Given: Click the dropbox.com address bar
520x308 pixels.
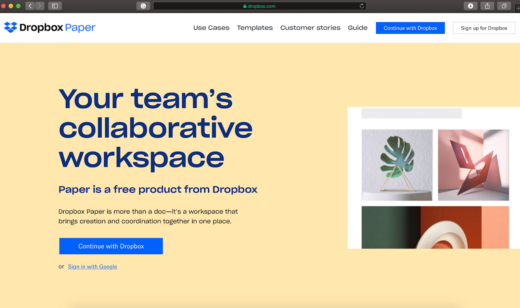Looking at the screenshot, I should tap(260, 6).
